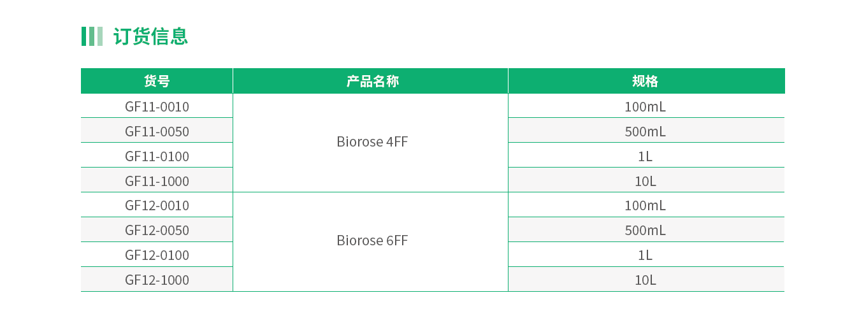866x316 pixels.
Task: Select item number GF11-0050
Action: (157, 131)
